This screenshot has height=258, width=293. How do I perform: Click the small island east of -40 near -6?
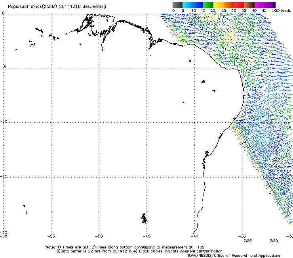(203, 82)
